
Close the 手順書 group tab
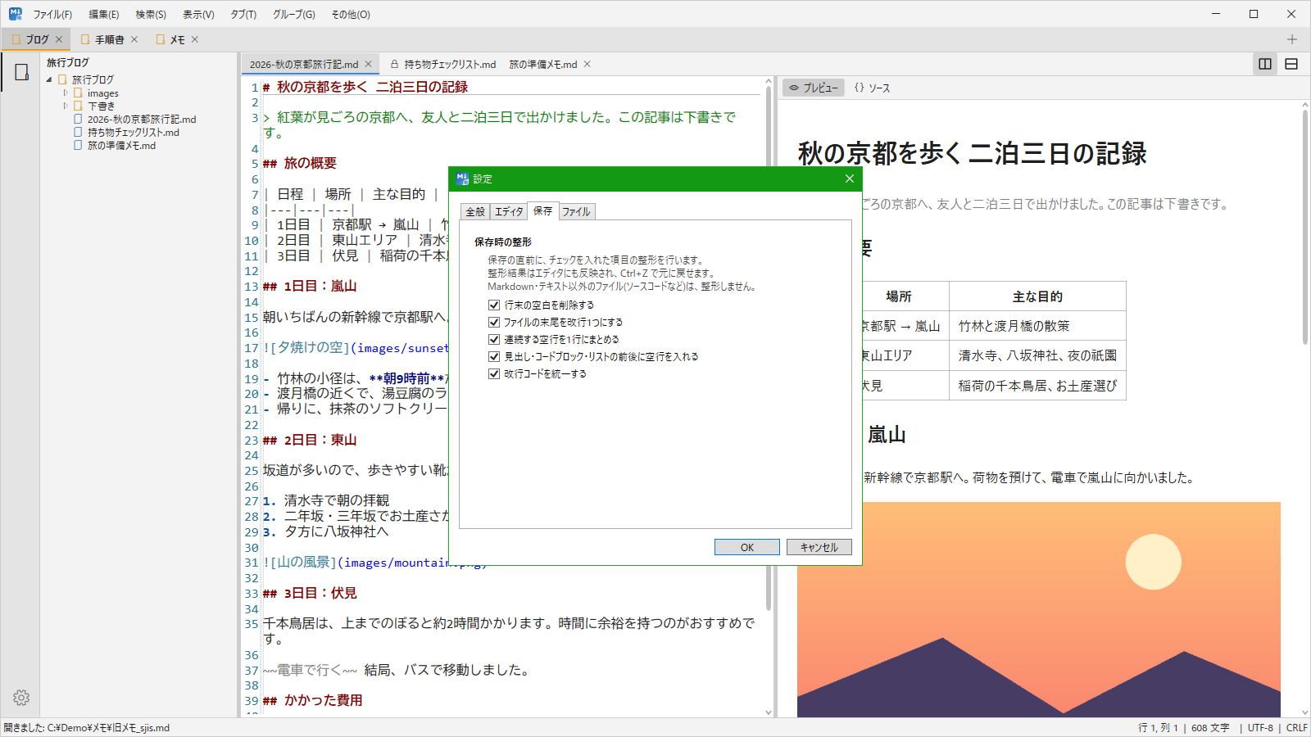coord(134,39)
